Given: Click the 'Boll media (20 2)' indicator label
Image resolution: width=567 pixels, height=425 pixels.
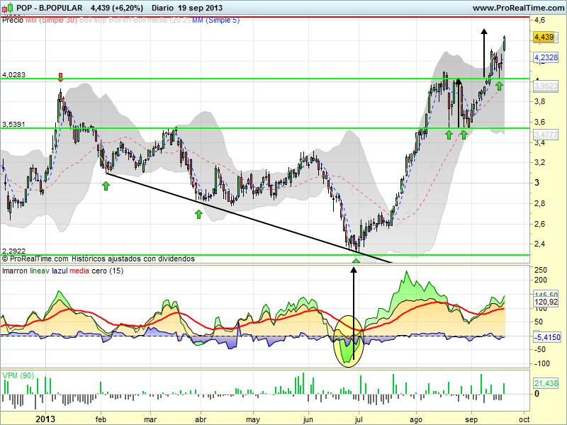Looking at the screenshot, I should [162, 21].
